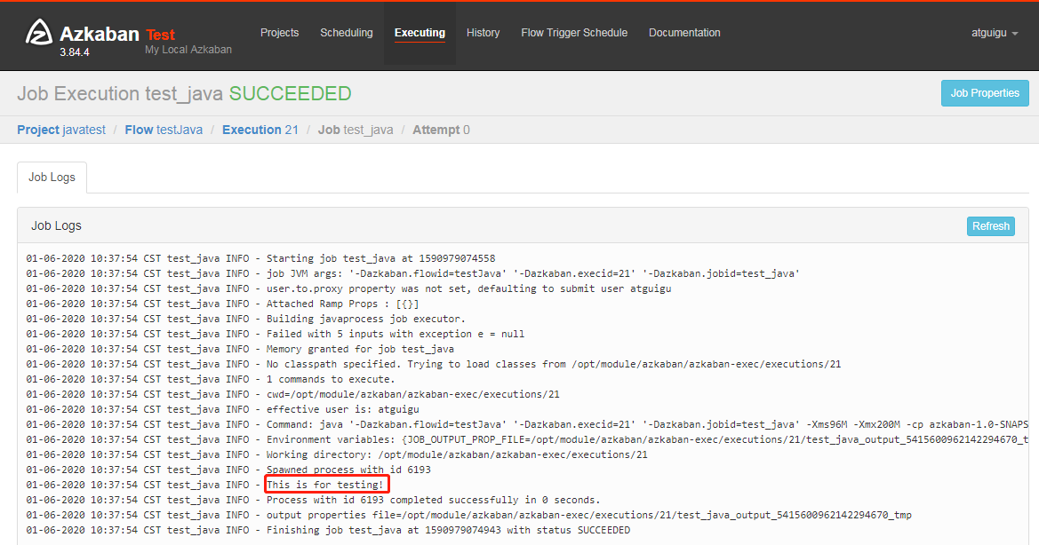Open Project javatest breadcrumb

61,130
